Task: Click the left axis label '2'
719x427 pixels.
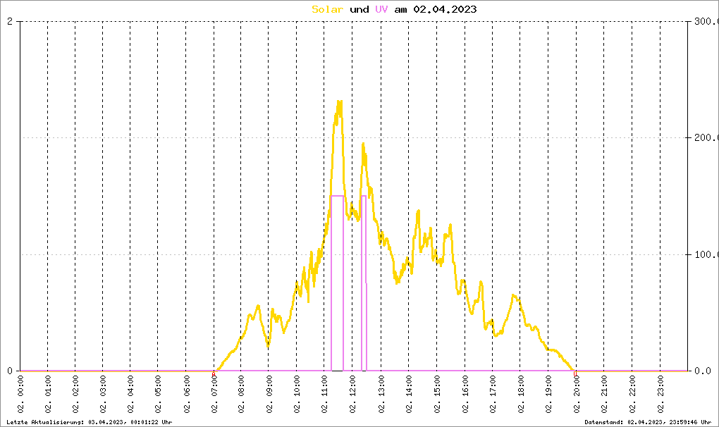Action: tap(10, 21)
